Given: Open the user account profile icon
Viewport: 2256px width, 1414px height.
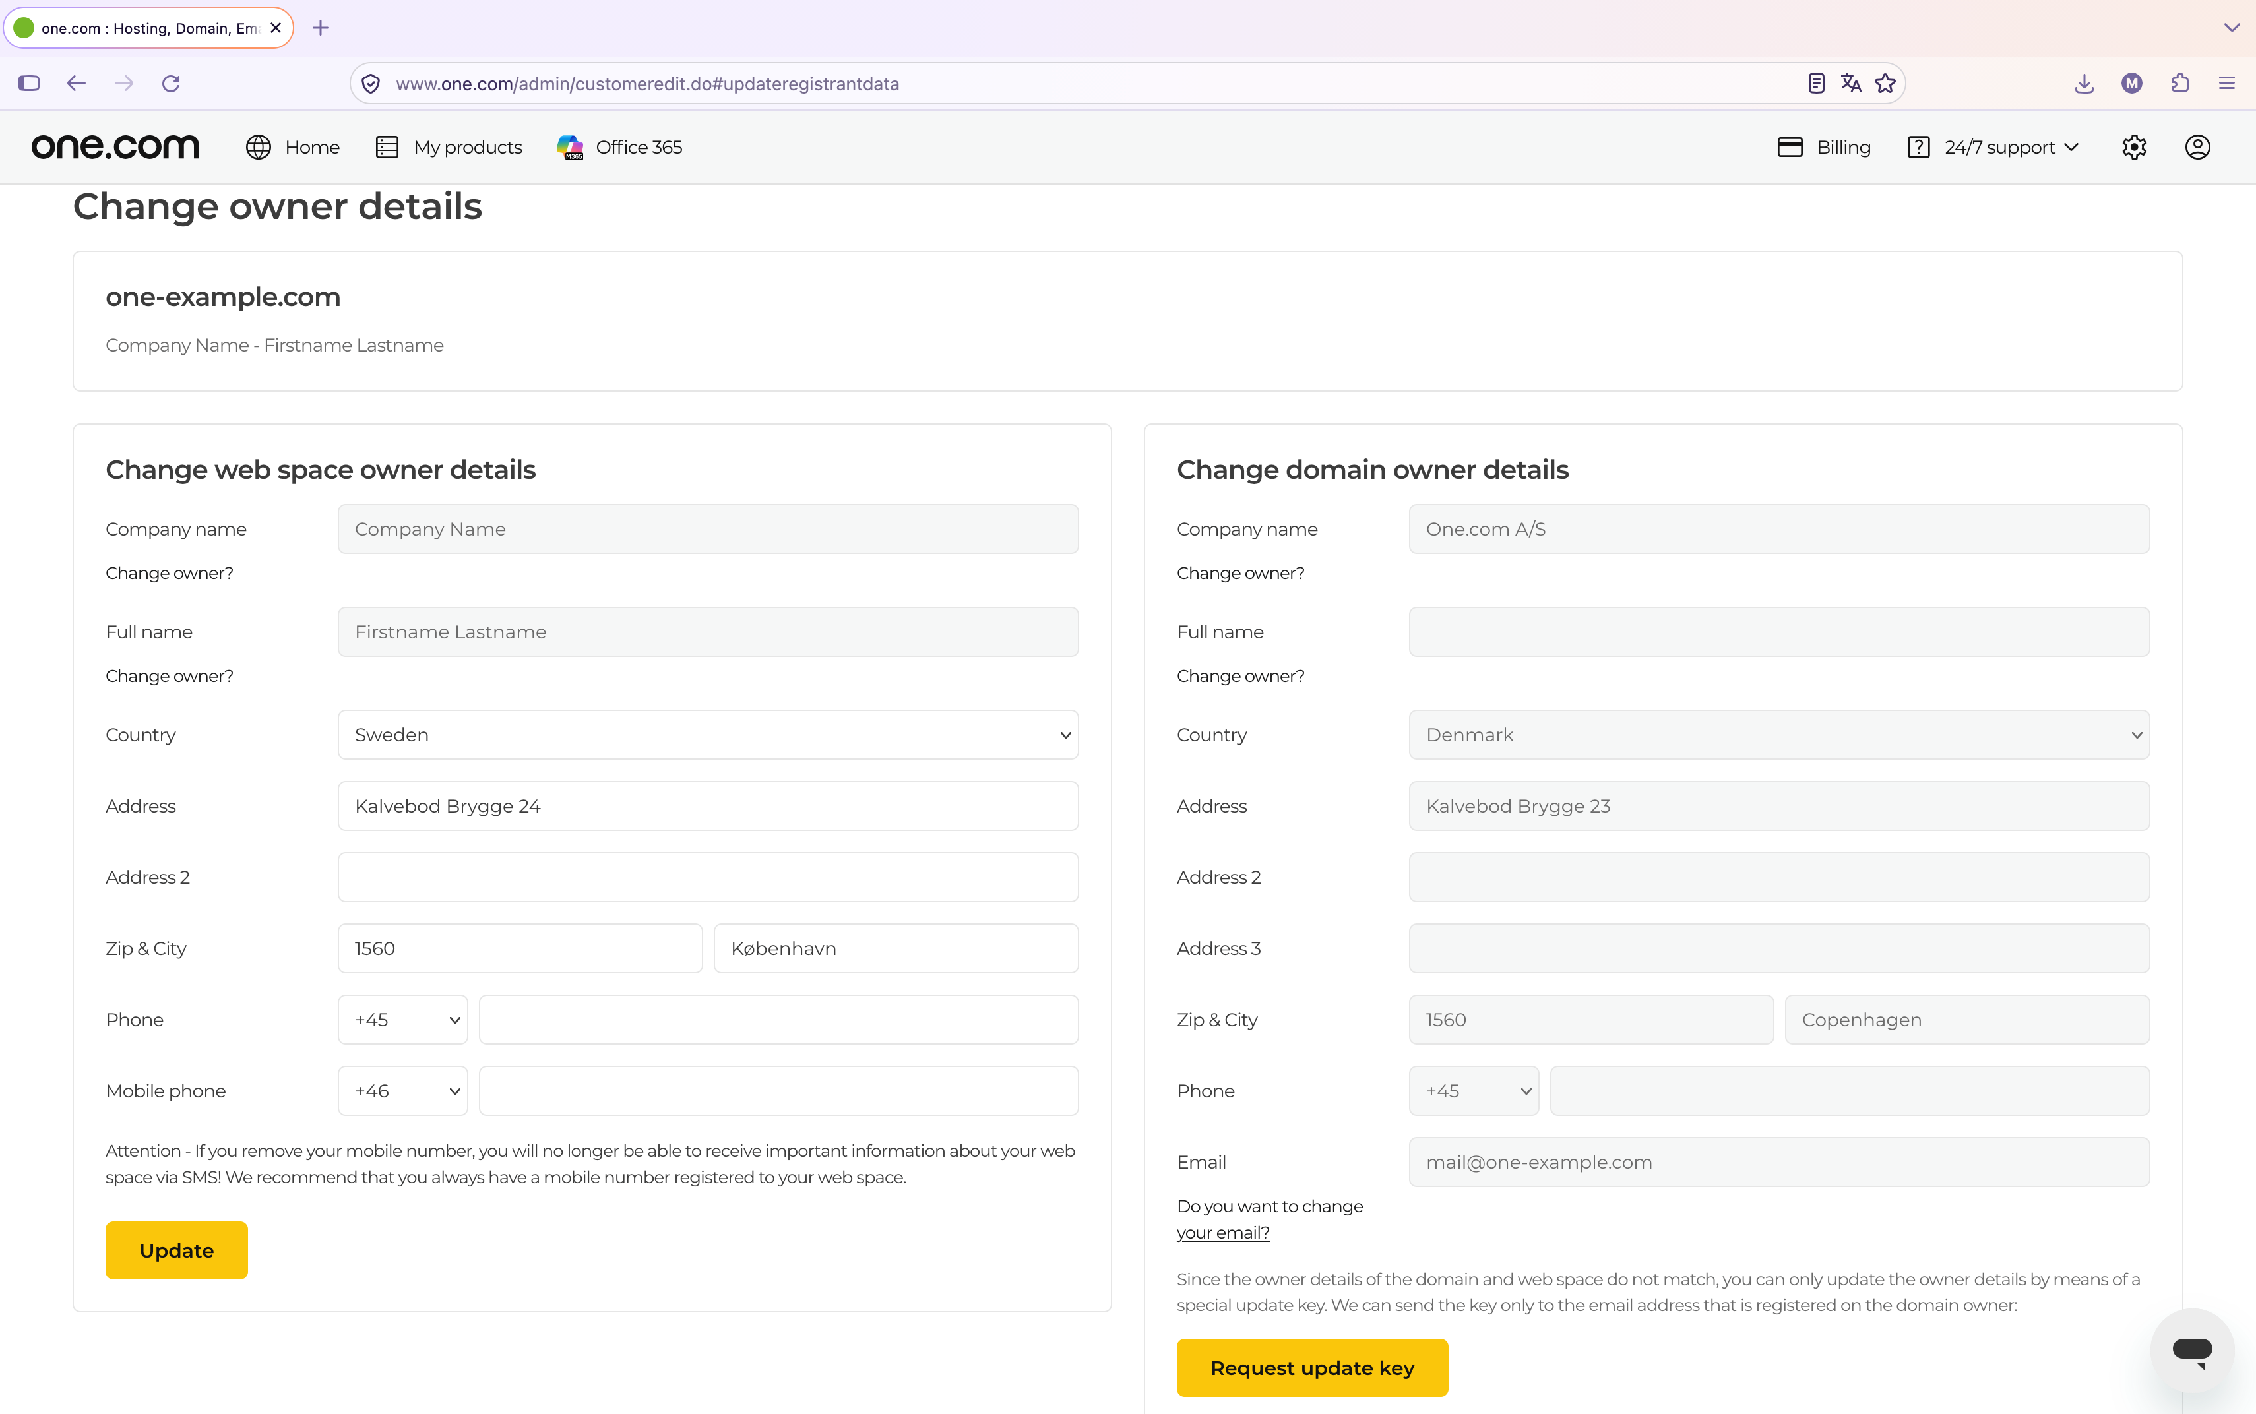Looking at the screenshot, I should (2197, 147).
